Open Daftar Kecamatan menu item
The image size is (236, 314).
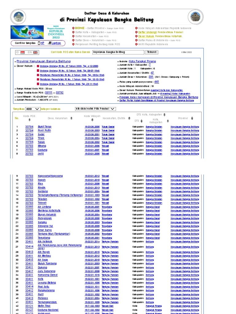pos(92,36)
